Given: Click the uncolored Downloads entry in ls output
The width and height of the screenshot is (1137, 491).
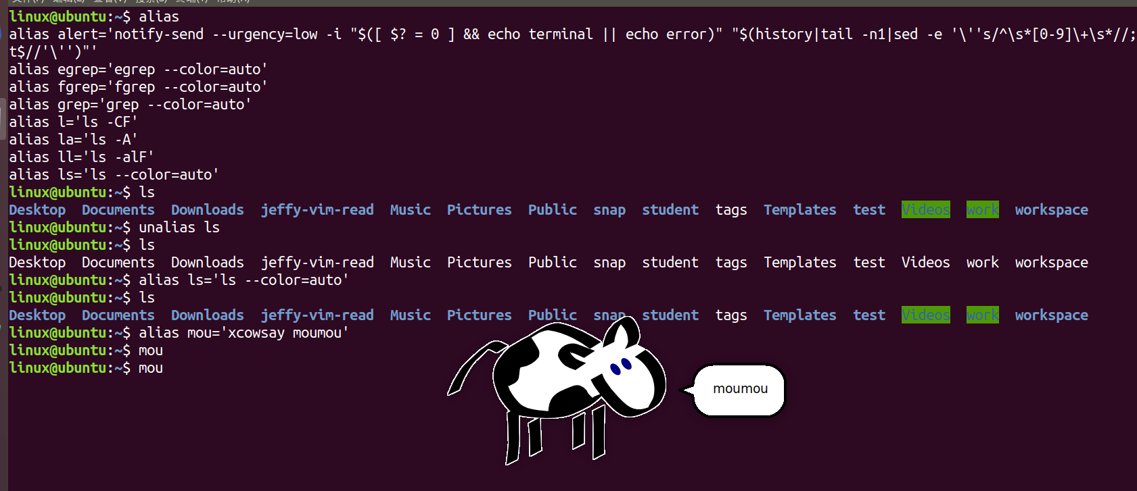Looking at the screenshot, I should coord(207,262).
